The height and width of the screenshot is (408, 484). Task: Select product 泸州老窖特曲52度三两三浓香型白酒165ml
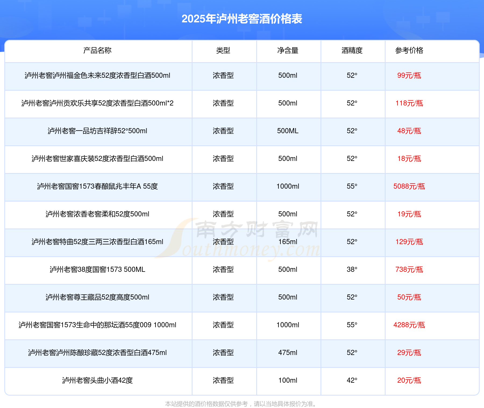(x=97, y=242)
